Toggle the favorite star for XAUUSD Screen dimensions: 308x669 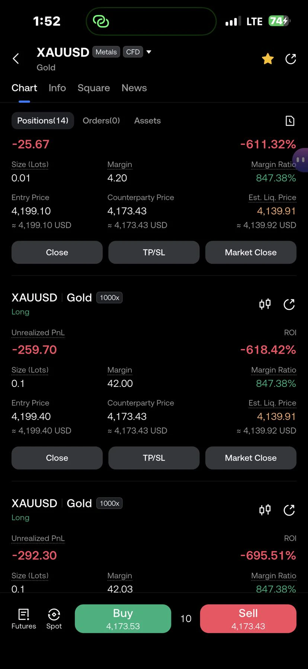click(x=268, y=59)
